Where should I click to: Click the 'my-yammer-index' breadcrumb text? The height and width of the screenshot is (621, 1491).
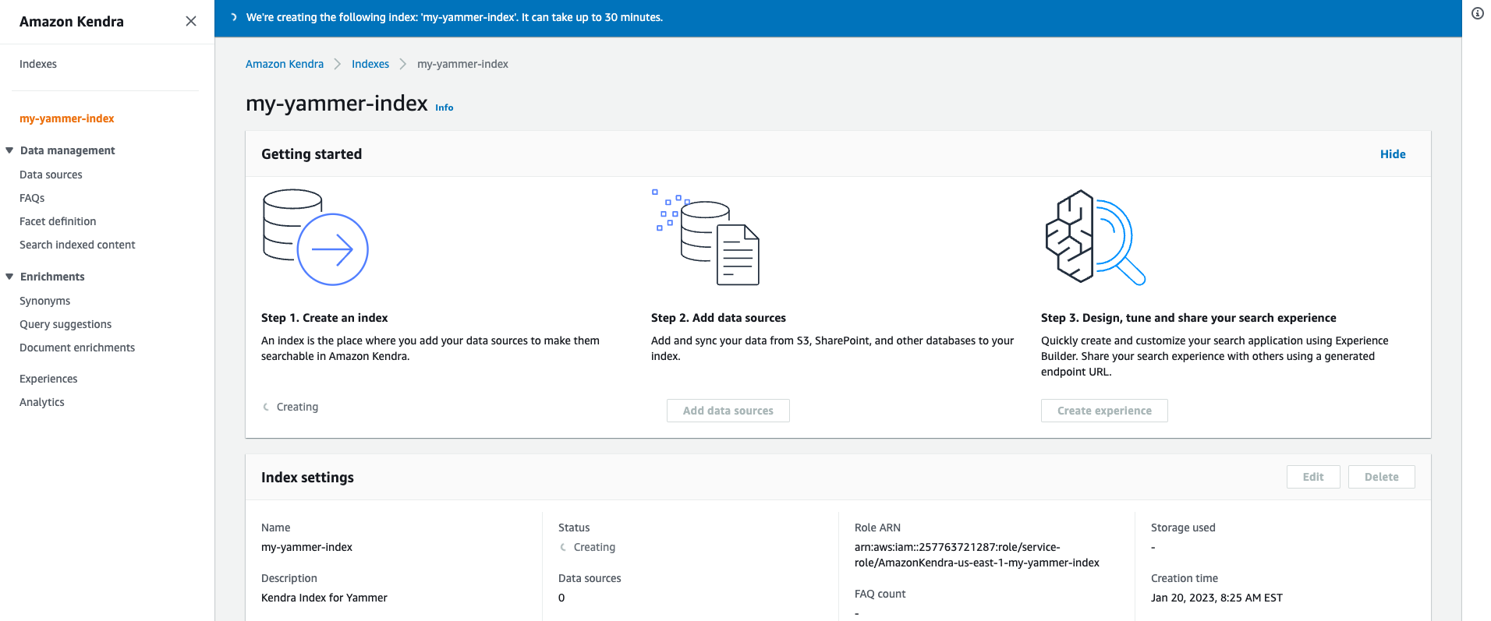(x=462, y=64)
